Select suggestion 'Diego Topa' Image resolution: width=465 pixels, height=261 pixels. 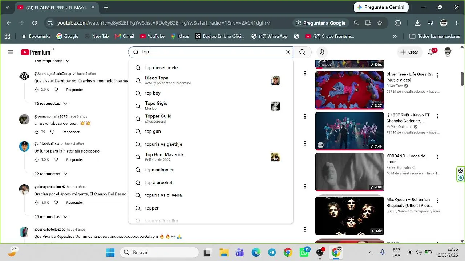211,80
